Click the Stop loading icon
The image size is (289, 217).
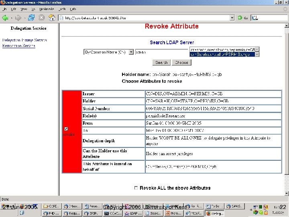click(42, 18)
